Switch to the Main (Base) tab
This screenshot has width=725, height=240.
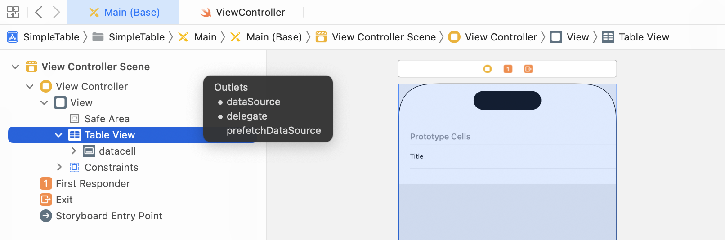pos(123,12)
